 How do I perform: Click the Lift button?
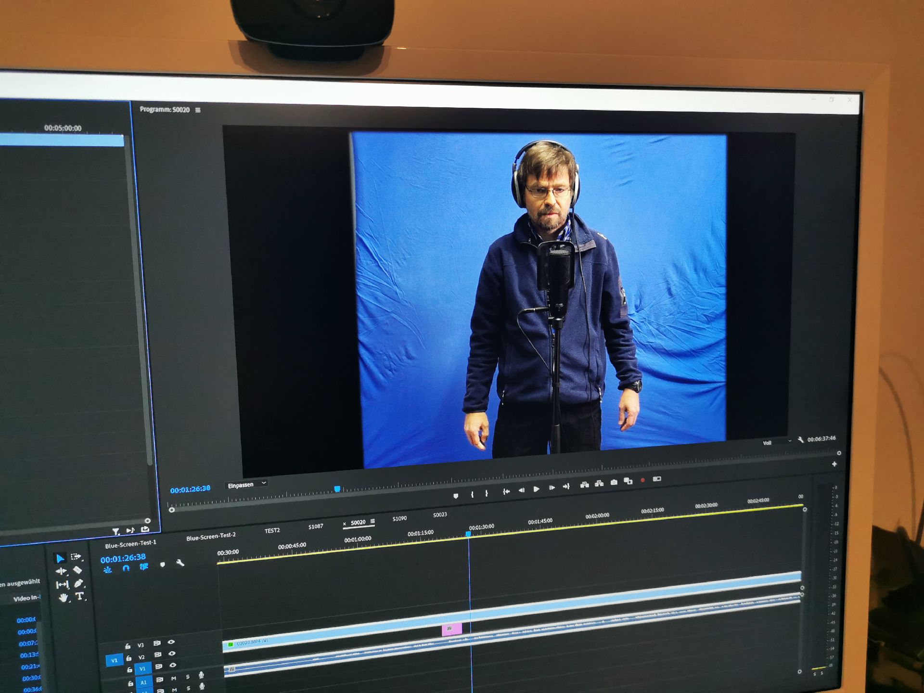tap(584, 485)
